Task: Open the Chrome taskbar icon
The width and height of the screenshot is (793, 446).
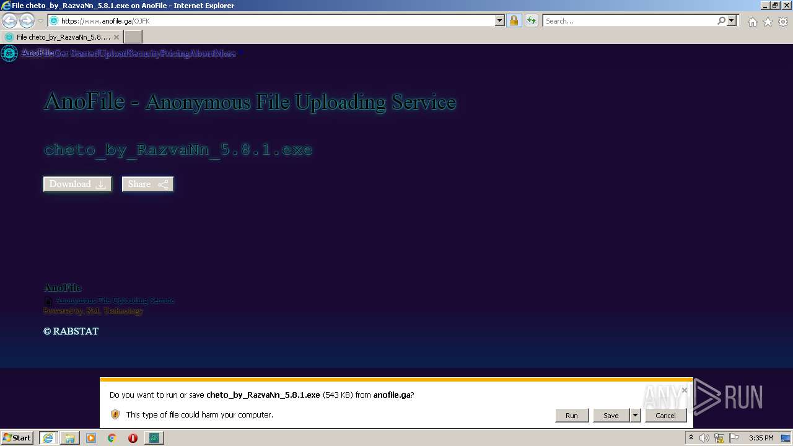Action: (x=112, y=438)
